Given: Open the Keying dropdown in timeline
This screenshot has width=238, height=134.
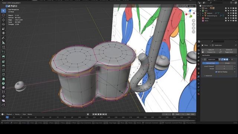Looking at the screenshot, I should click(x=18, y=114).
